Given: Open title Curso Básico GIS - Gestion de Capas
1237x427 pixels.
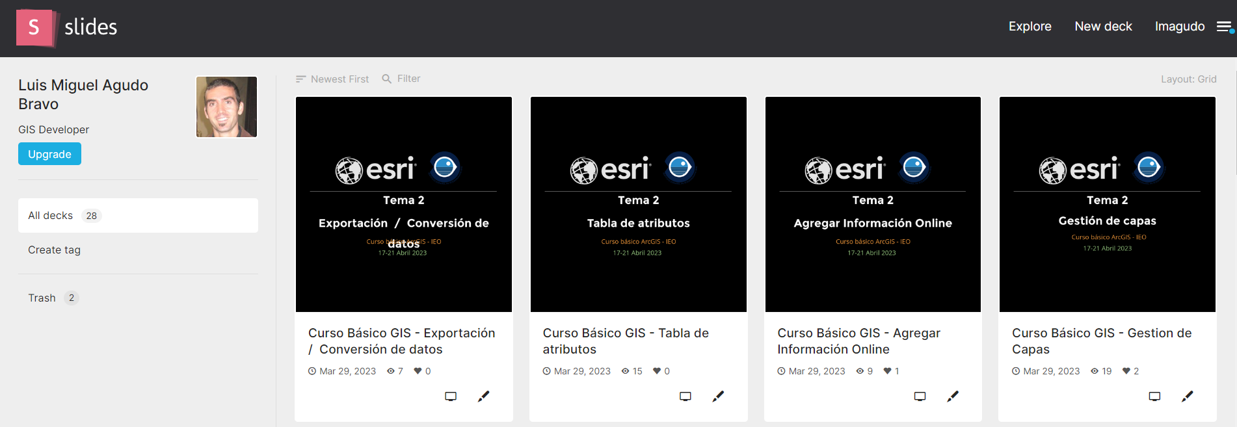Looking at the screenshot, I should pyautogui.click(x=1102, y=341).
